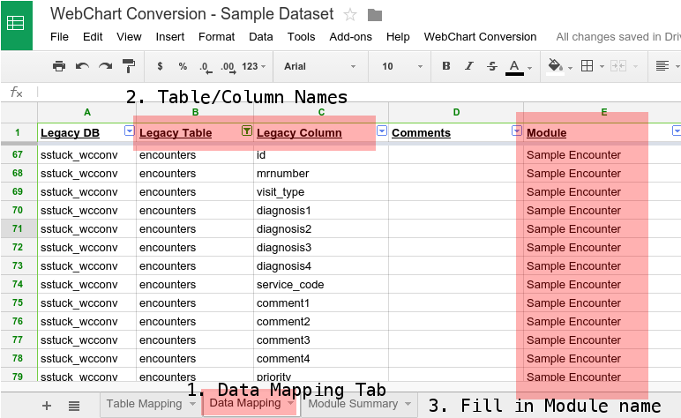
Task: Format cells as currency
Action: [x=160, y=66]
